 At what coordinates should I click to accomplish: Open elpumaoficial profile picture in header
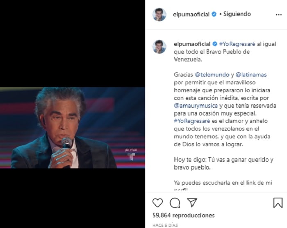159,14
